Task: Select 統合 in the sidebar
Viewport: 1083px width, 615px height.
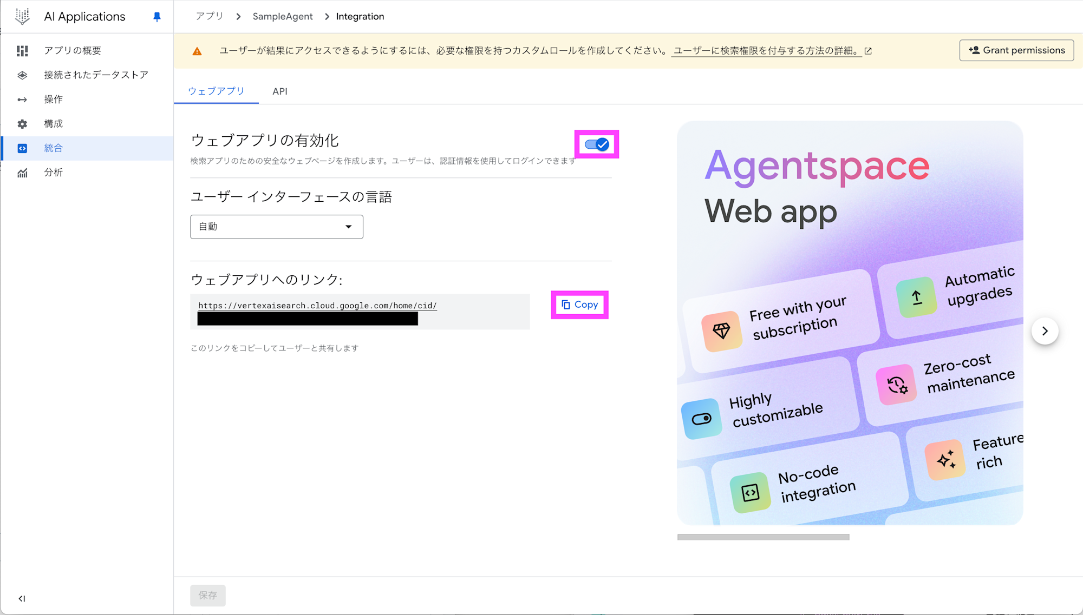Action: (87, 148)
